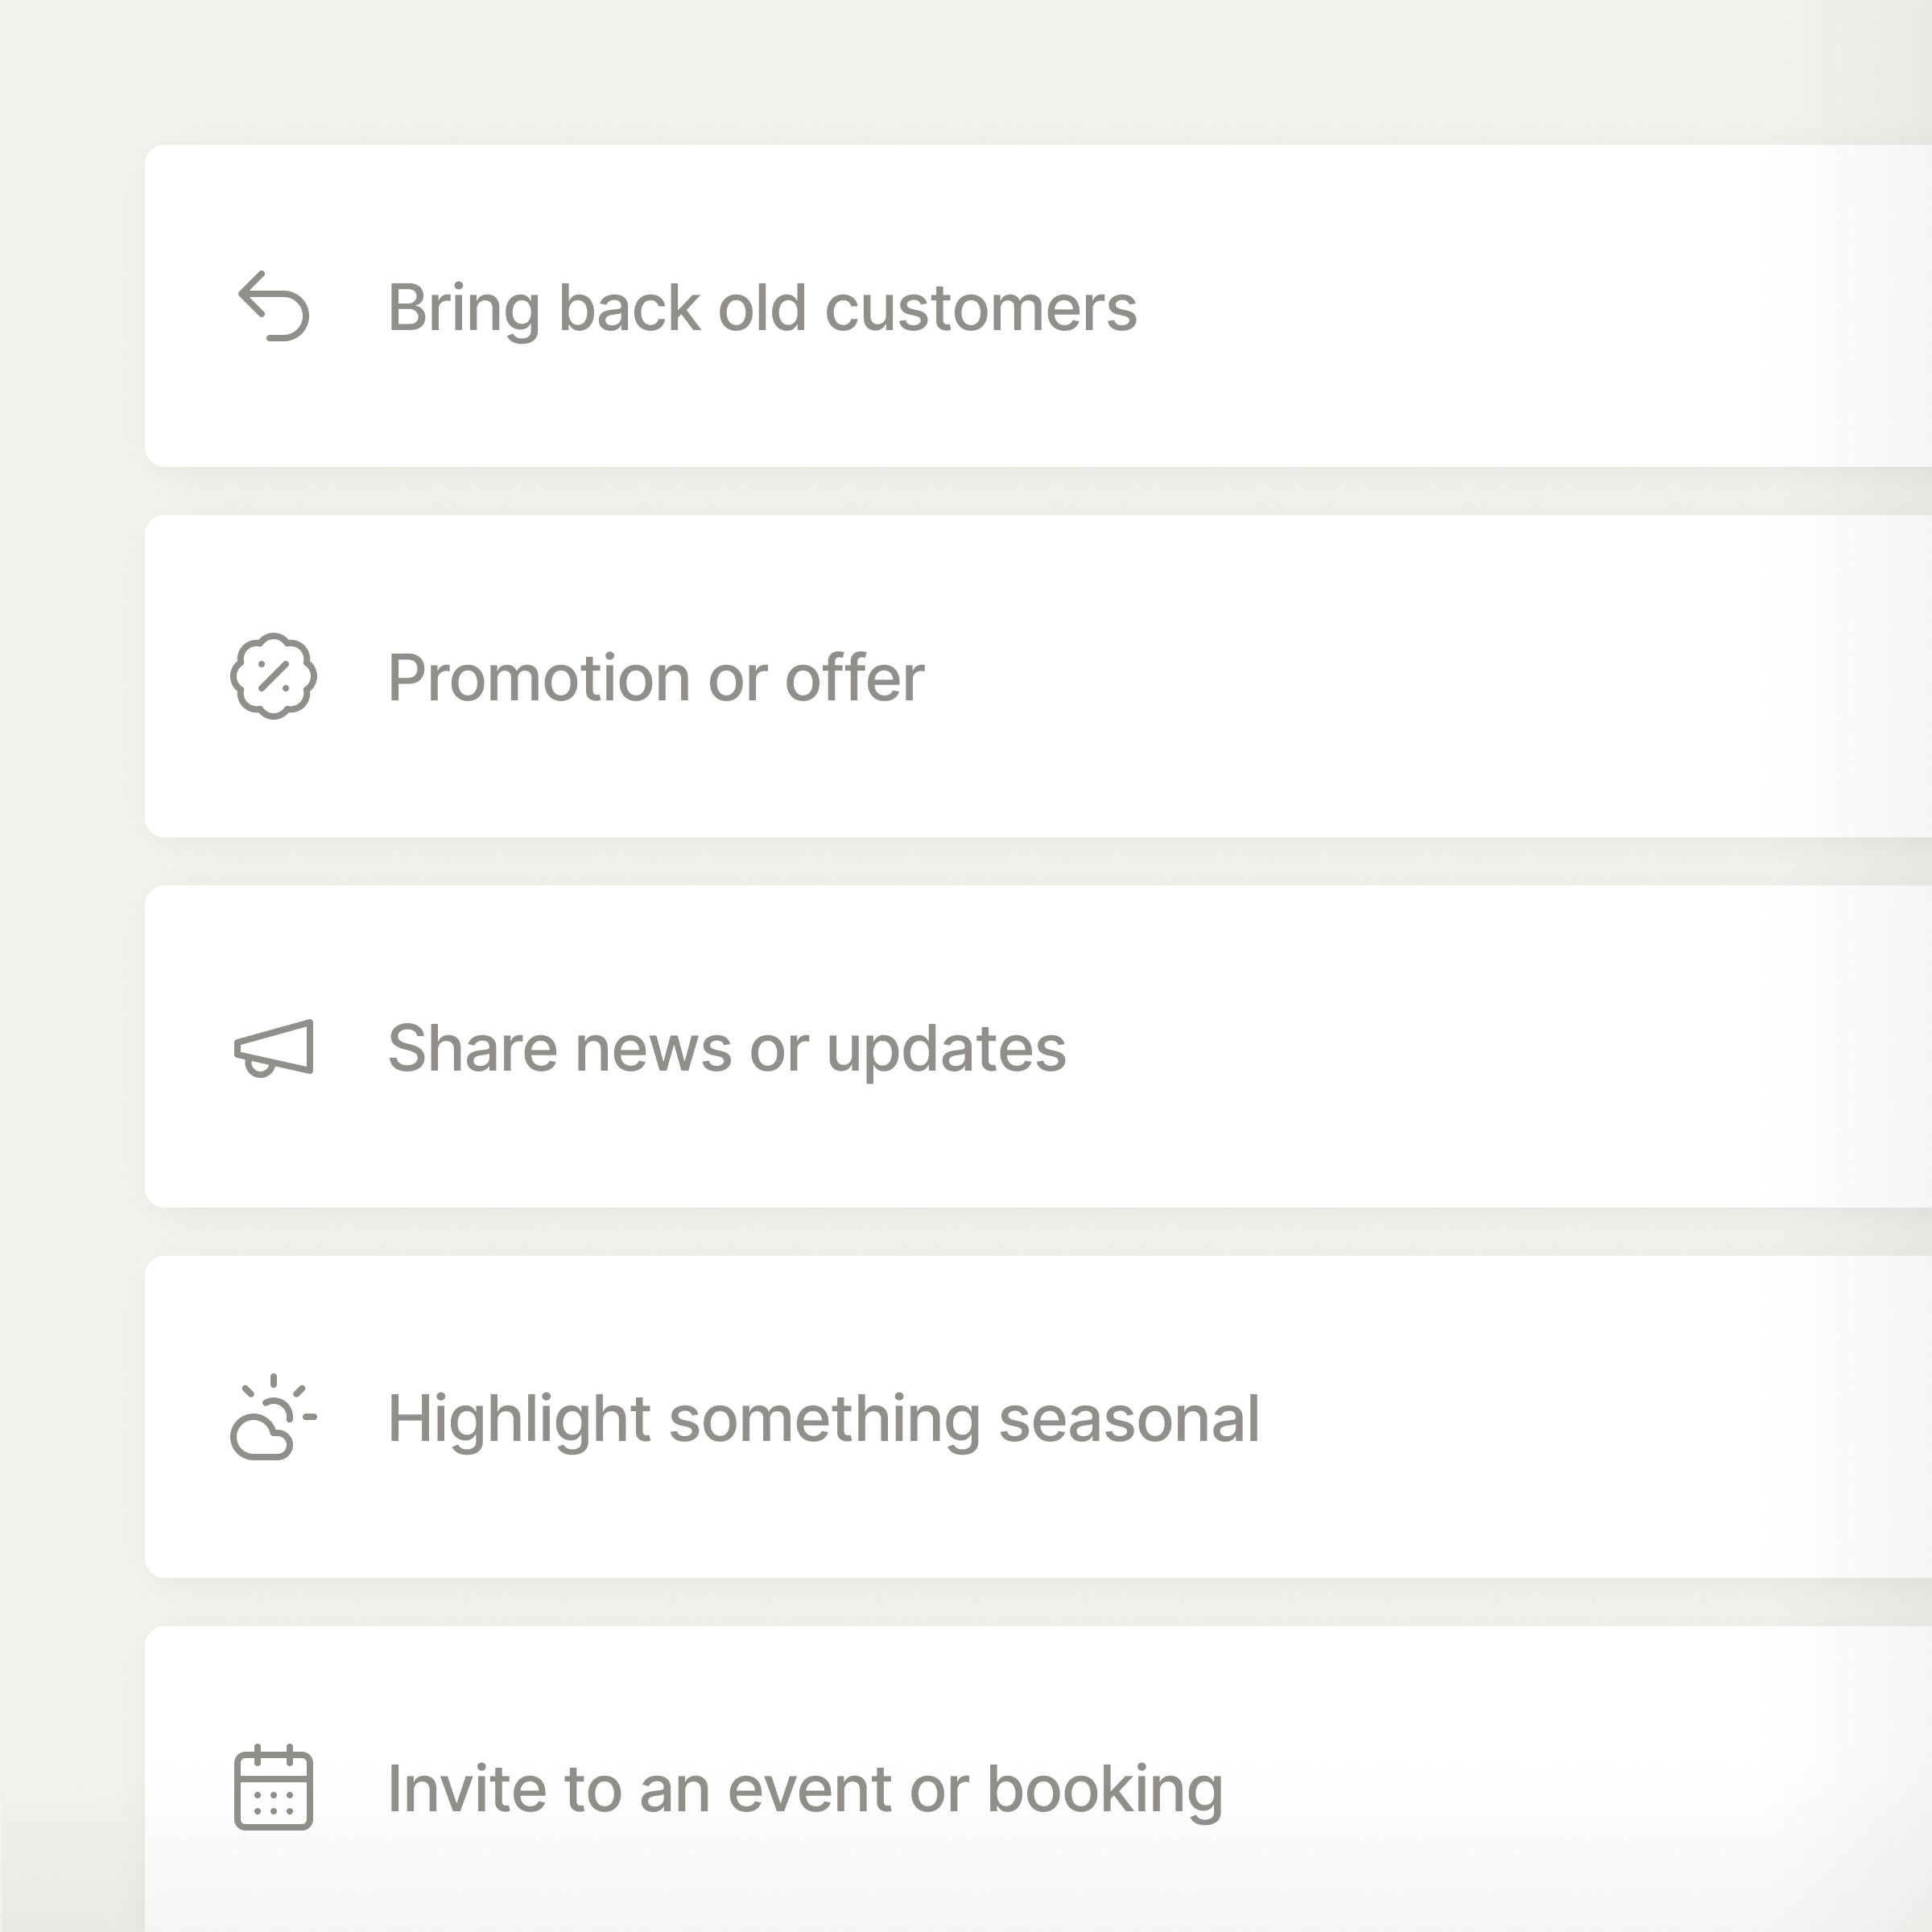Screen dimensions: 1932x1932
Task: Click the Share news or updates card background
Action: (1400, 1048)
